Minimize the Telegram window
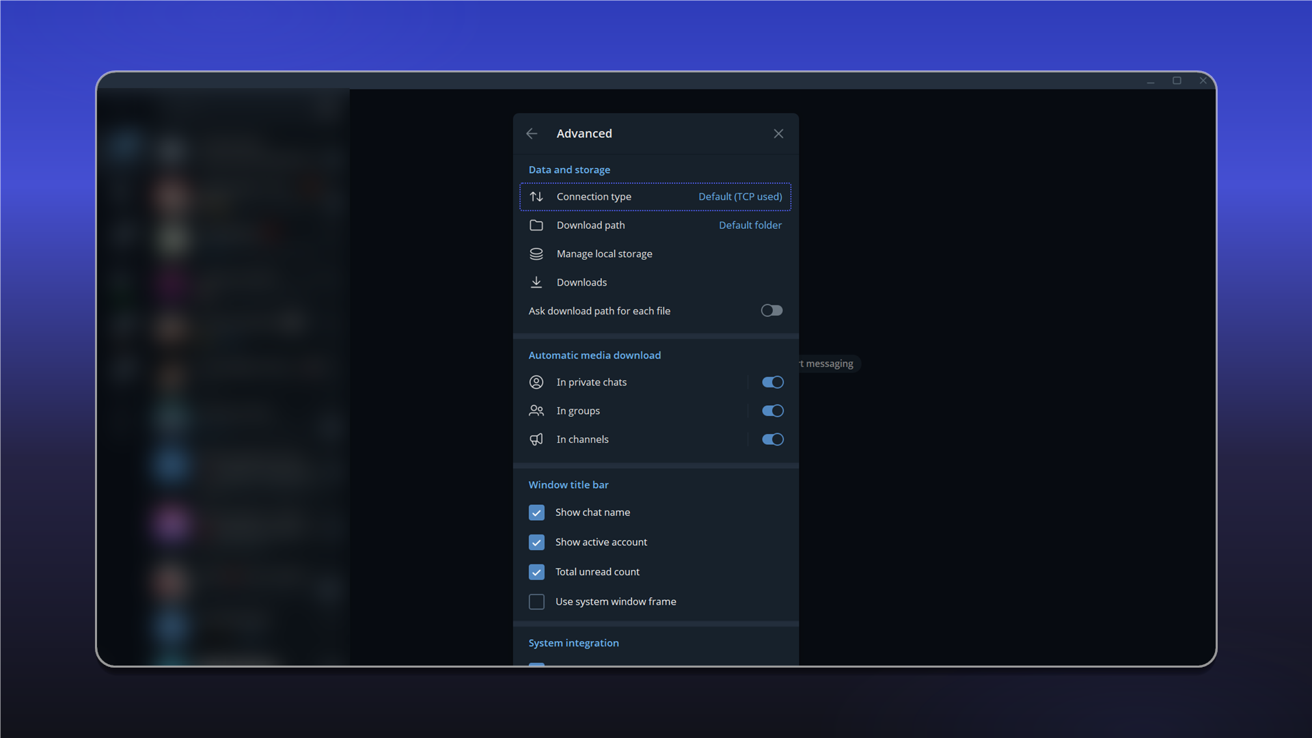 1151,81
